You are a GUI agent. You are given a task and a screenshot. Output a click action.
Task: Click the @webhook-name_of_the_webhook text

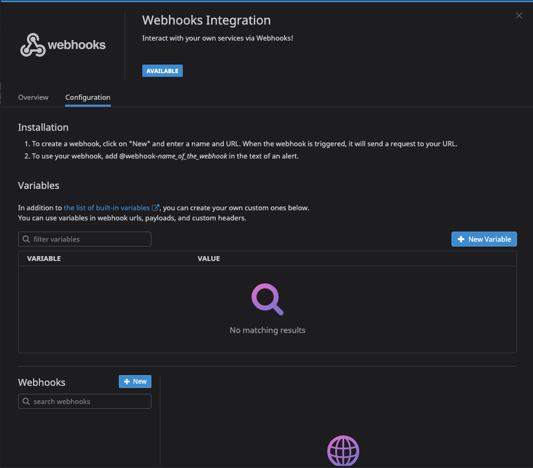173,156
